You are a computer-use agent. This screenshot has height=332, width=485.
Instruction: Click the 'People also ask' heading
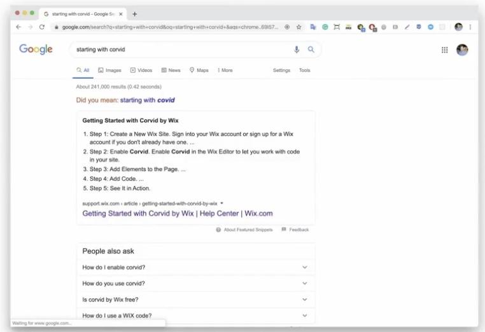pyautogui.click(x=108, y=251)
